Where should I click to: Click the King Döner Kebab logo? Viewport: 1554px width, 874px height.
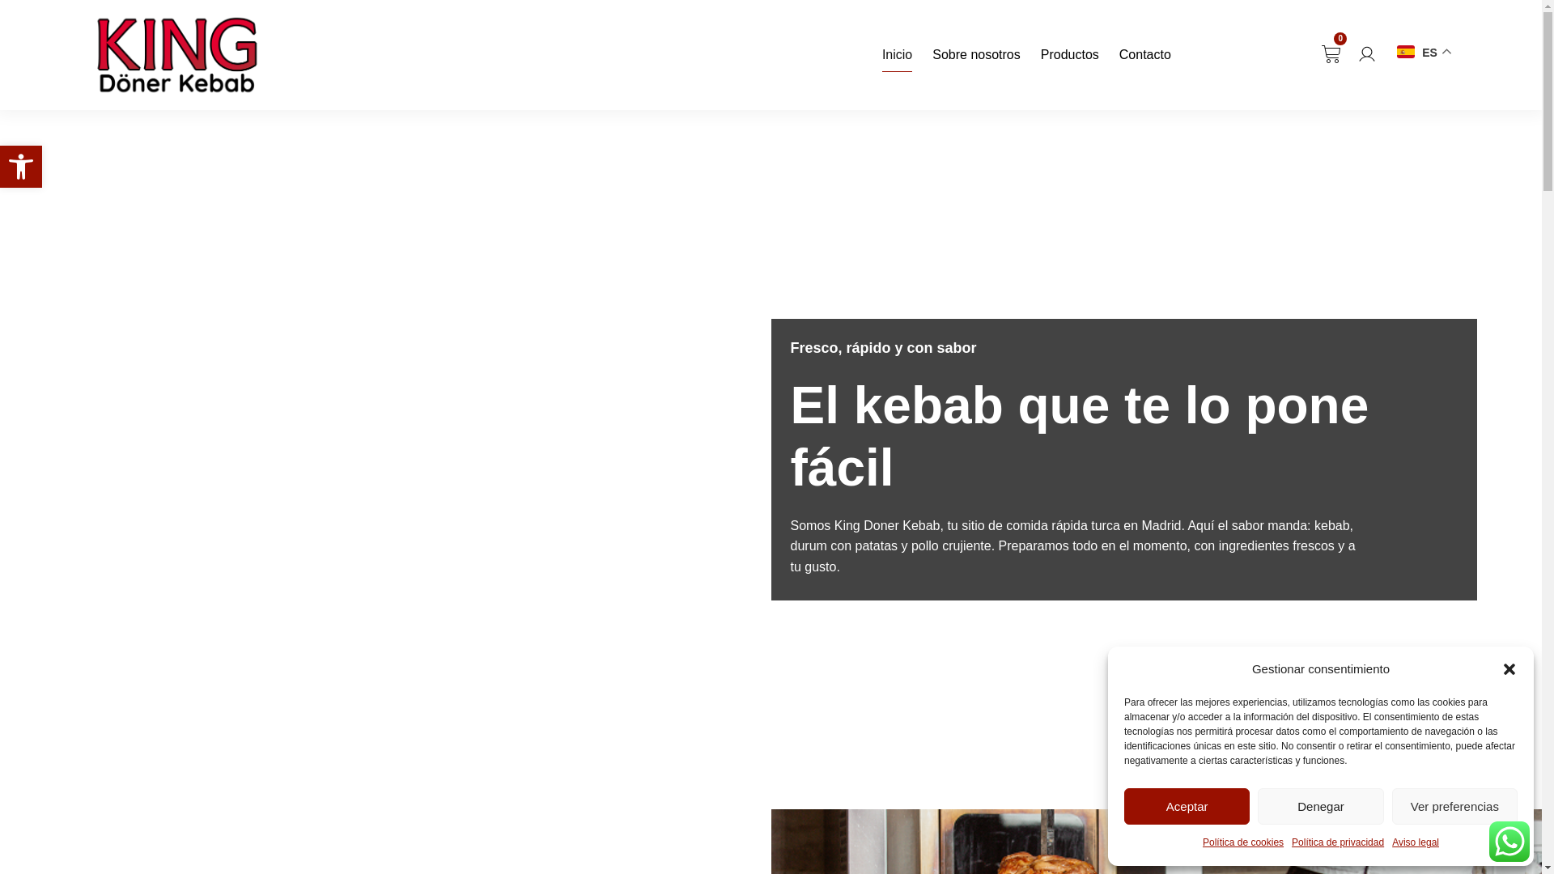click(176, 55)
